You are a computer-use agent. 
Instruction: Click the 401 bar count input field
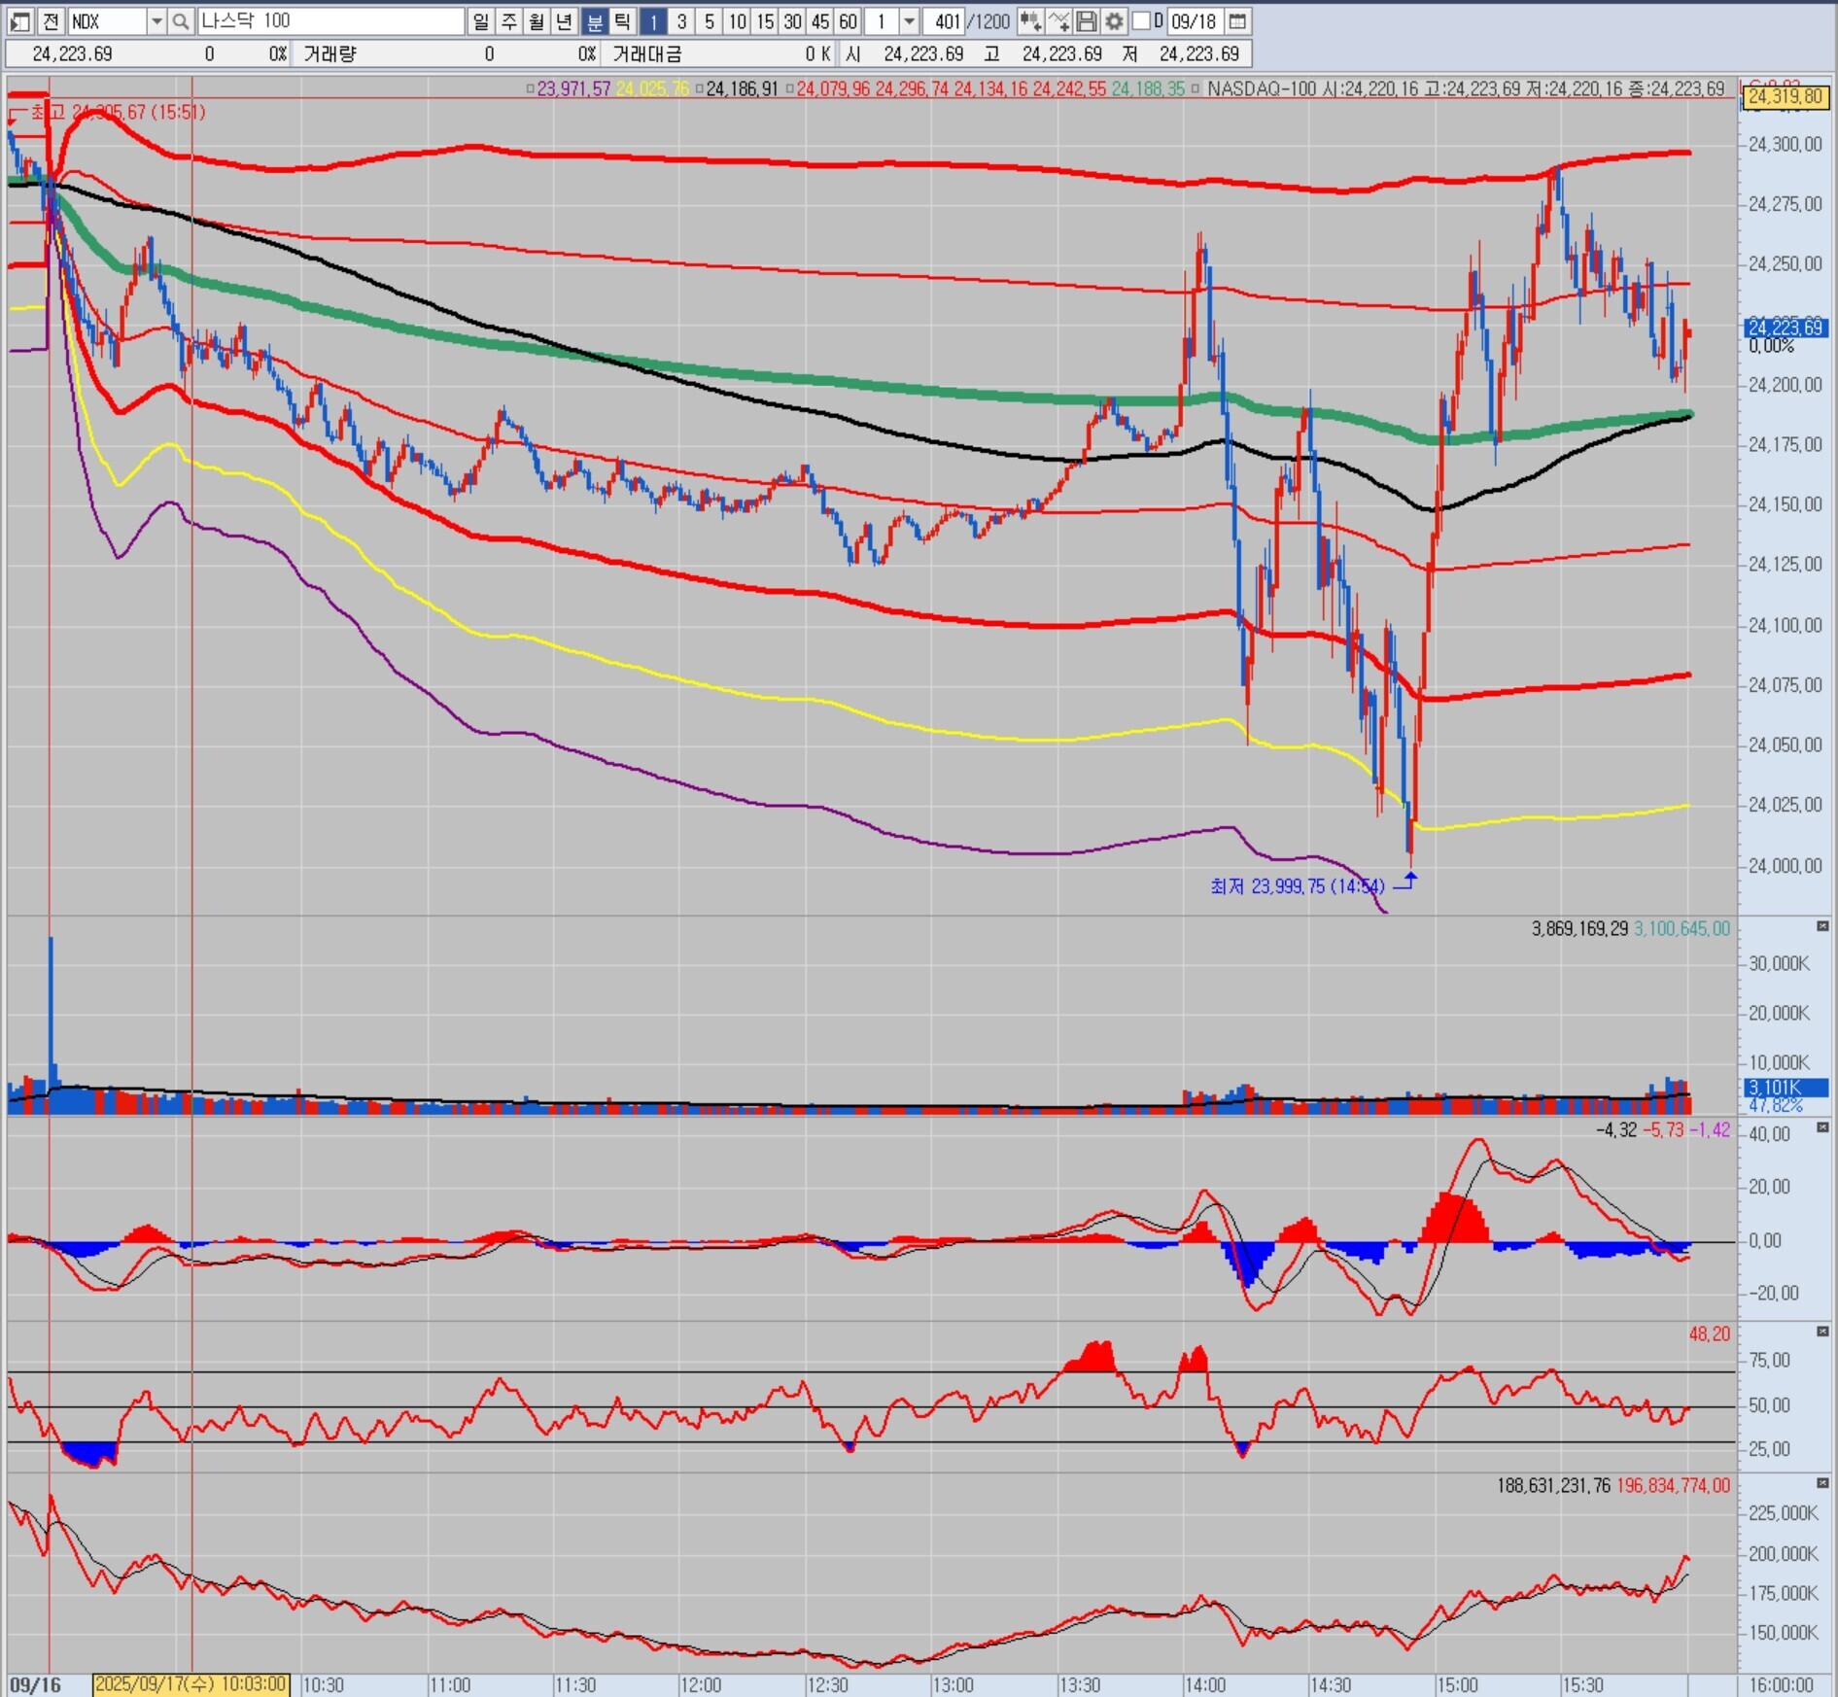941,21
